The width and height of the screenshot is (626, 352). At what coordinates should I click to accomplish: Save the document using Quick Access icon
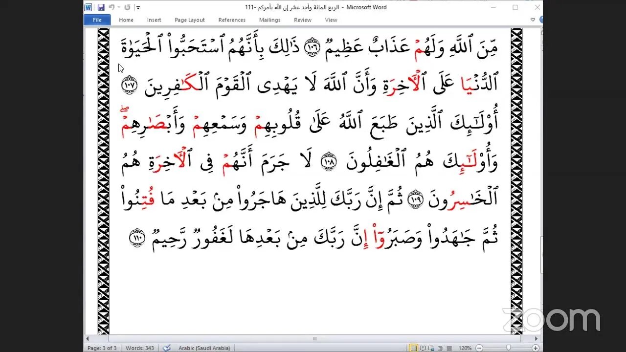click(101, 7)
